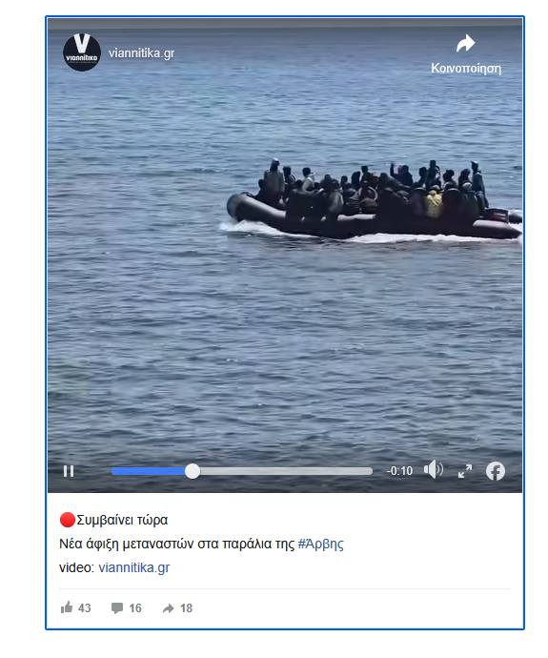Follow the viannitika.gr link in caption

[x=134, y=567]
